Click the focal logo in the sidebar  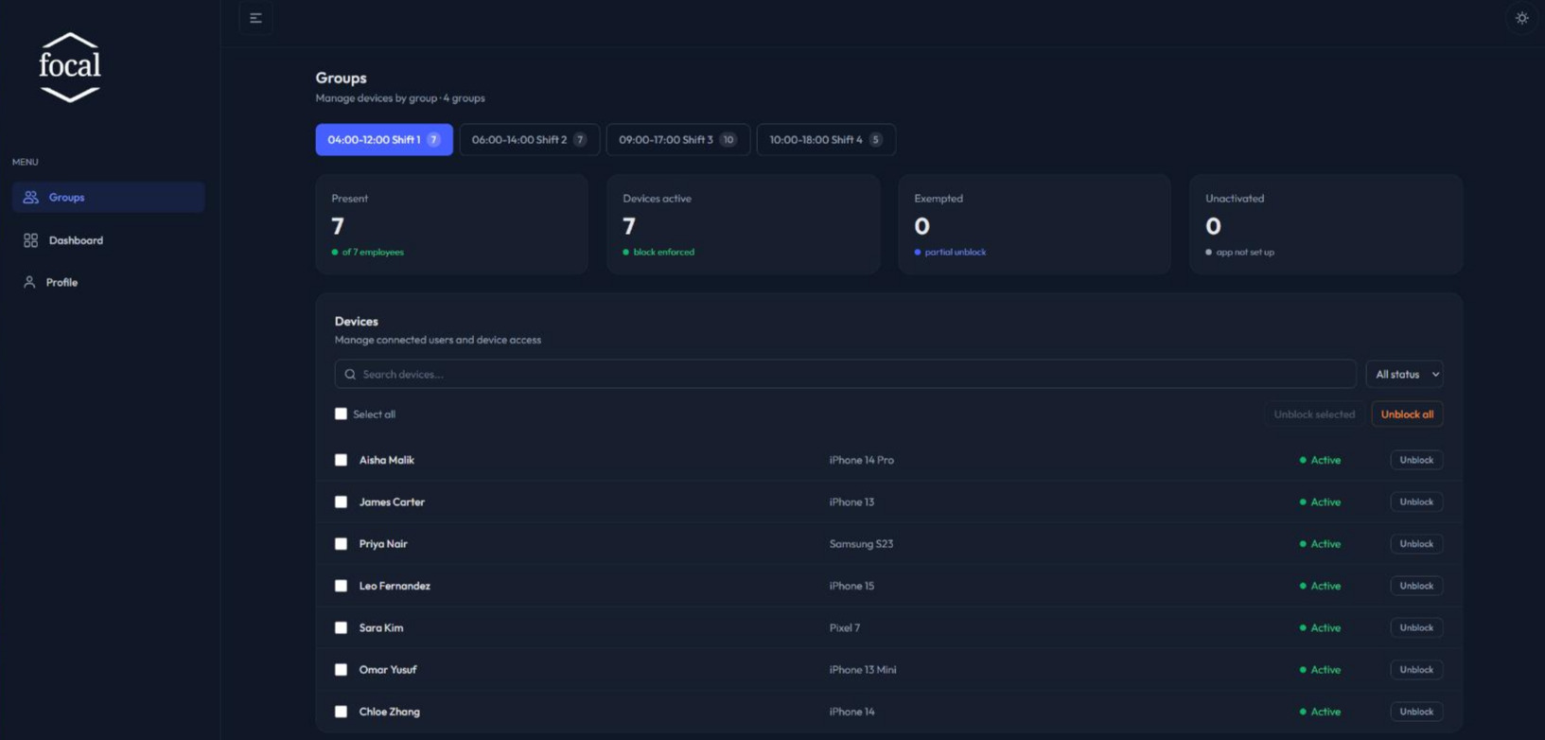tap(70, 67)
